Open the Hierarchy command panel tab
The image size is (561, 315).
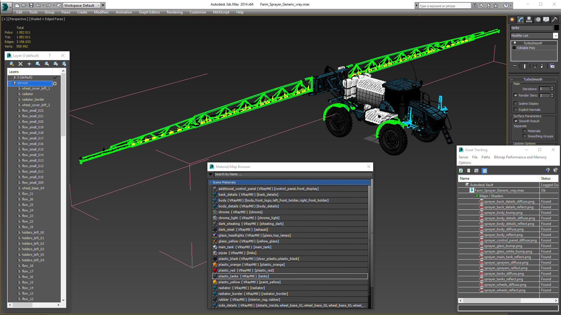coord(529,20)
